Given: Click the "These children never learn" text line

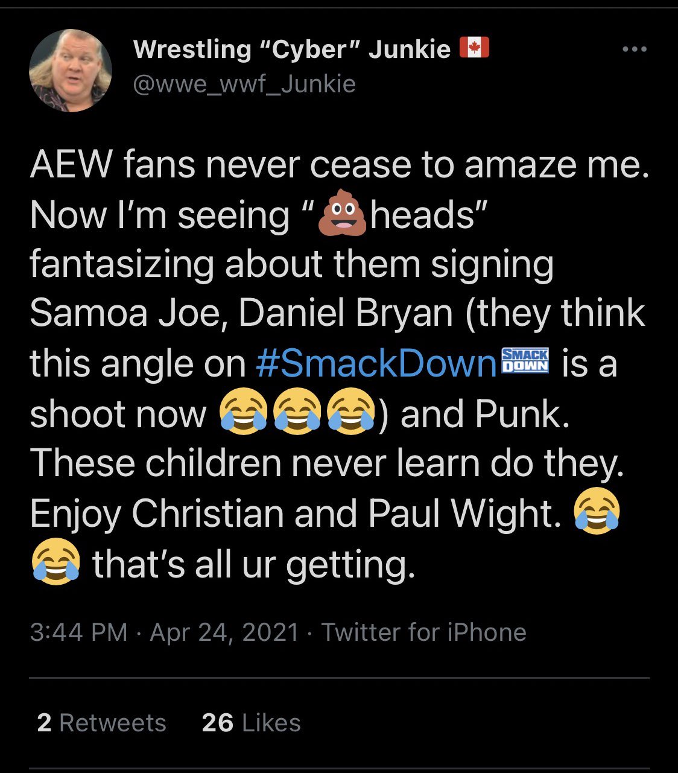Looking at the screenshot, I should (x=326, y=463).
